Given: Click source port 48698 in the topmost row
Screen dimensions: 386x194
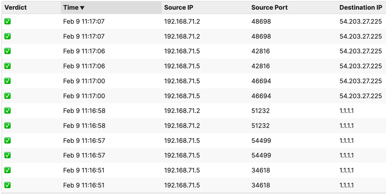Looking at the screenshot, I should point(261,22).
